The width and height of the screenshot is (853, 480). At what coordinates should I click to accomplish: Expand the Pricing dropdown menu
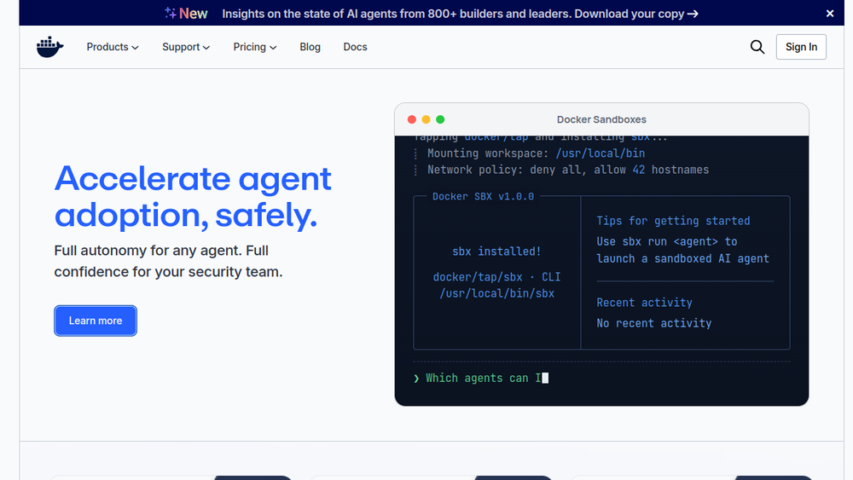pos(254,47)
